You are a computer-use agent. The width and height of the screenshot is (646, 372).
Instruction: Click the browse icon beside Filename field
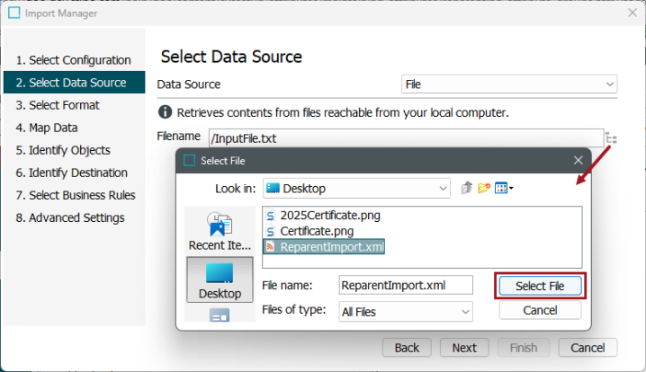click(611, 138)
